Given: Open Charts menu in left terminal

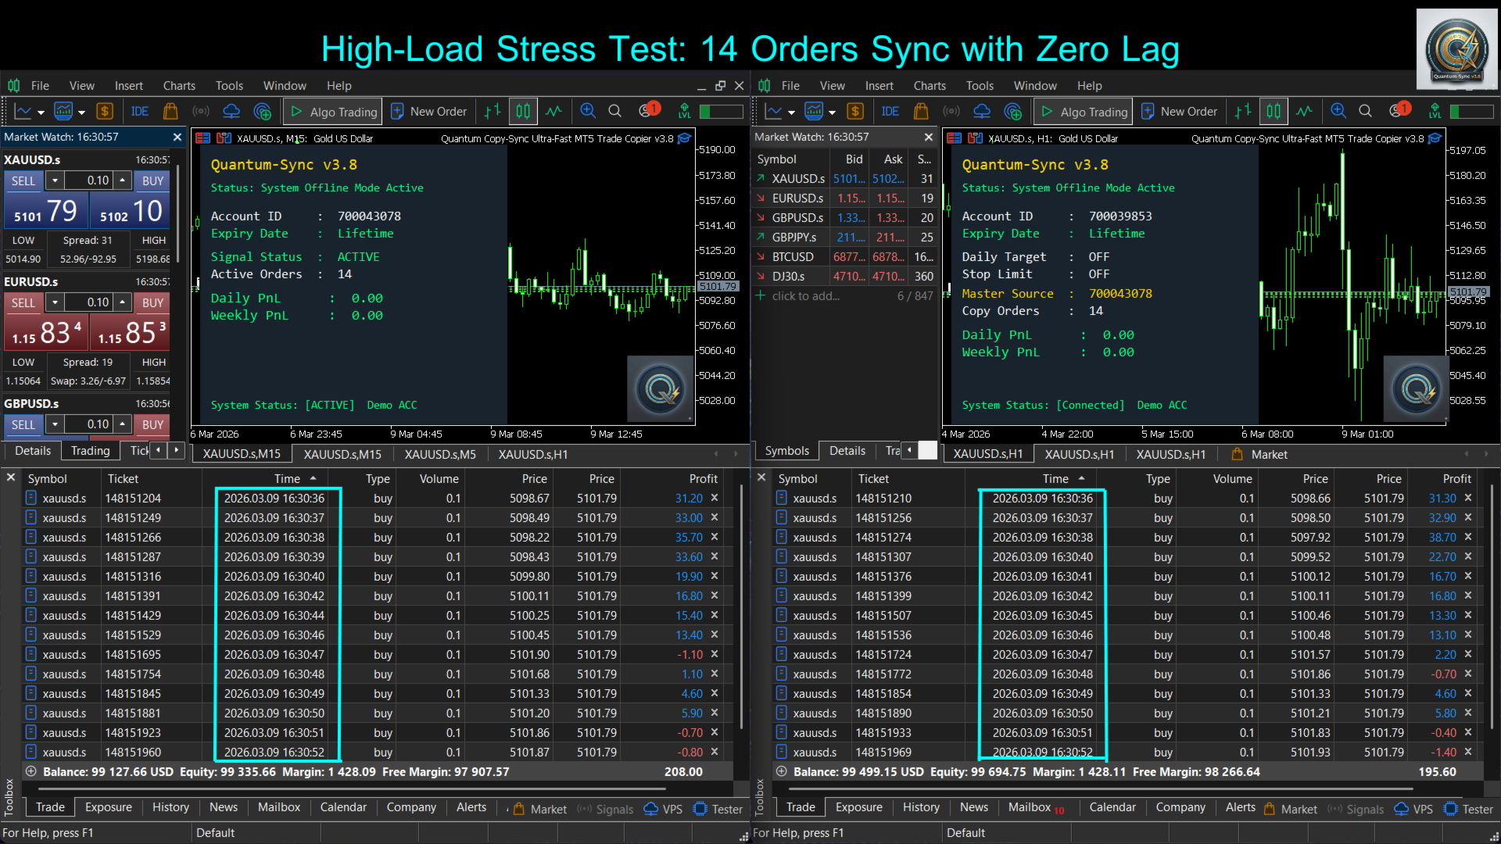Looking at the screenshot, I should [x=179, y=86].
